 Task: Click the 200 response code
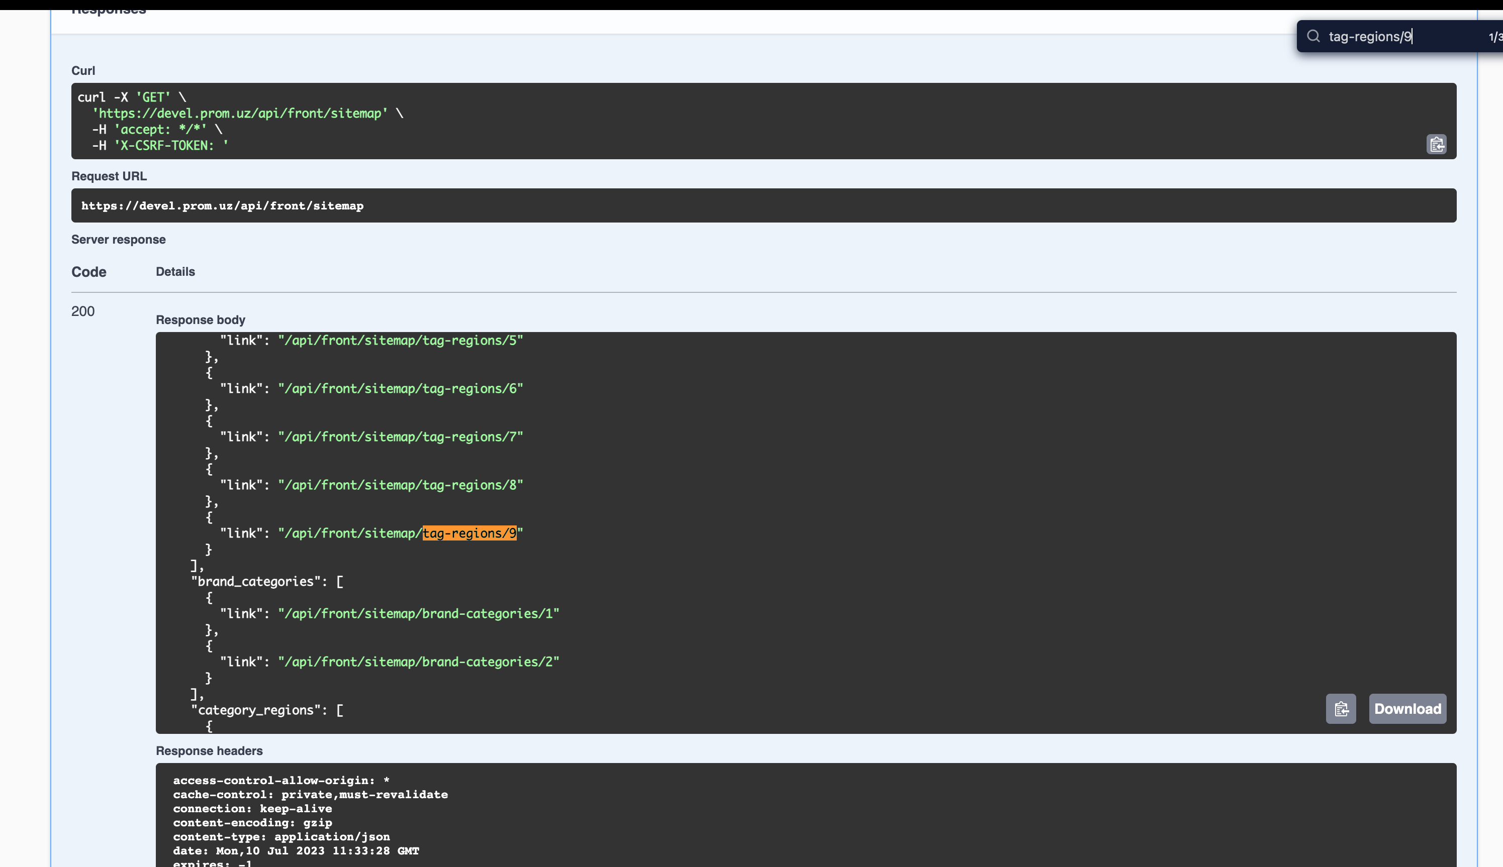(x=83, y=311)
